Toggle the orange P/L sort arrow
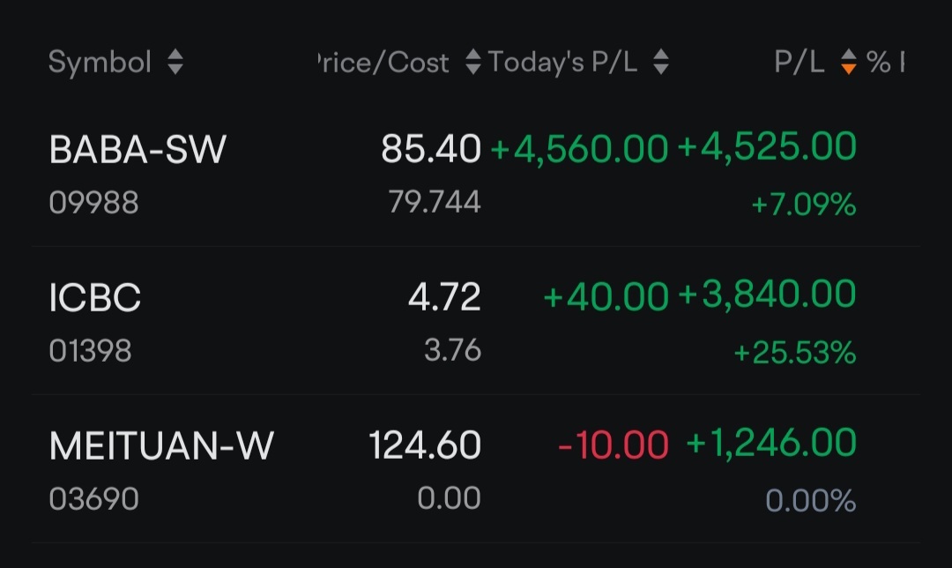The width and height of the screenshot is (952, 568). (848, 62)
